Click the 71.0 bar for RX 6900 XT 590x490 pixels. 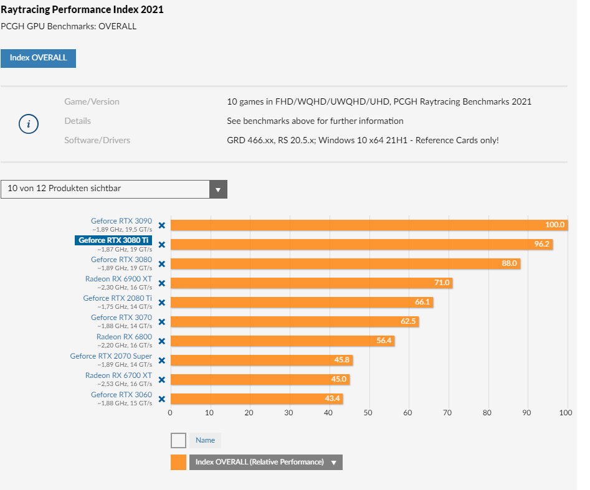(312, 283)
